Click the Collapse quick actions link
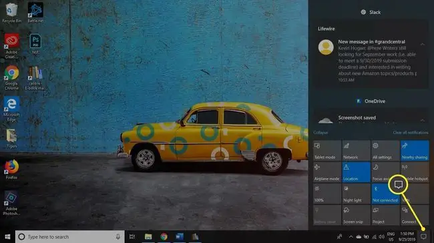This screenshot has width=434, height=243. (320, 132)
